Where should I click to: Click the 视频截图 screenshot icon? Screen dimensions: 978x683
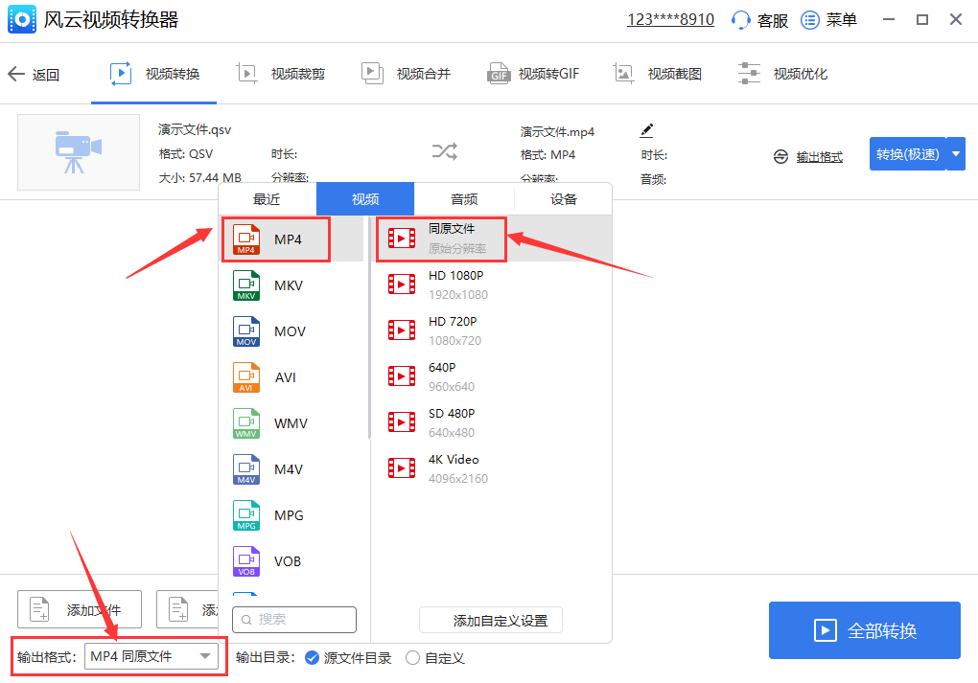pos(623,74)
